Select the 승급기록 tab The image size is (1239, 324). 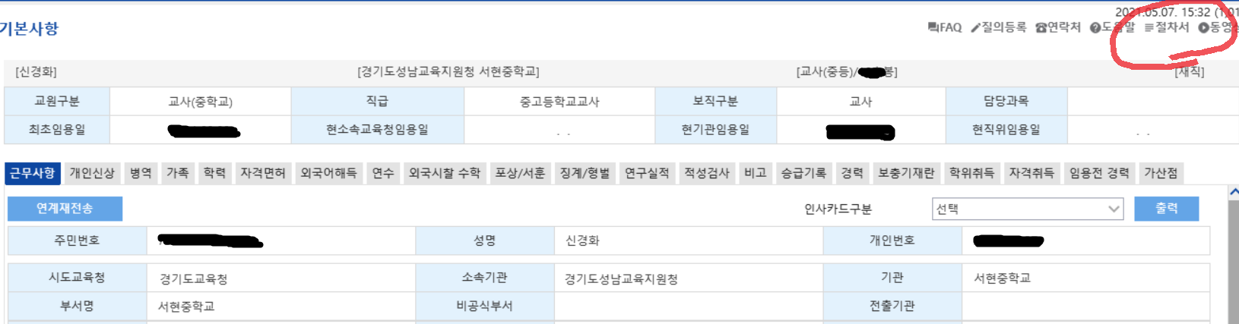coord(803,173)
